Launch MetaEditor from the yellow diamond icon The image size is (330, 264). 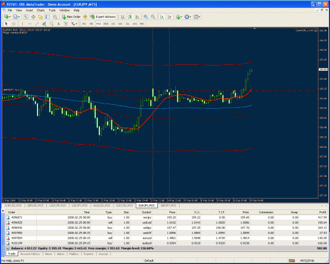(85, 17)
